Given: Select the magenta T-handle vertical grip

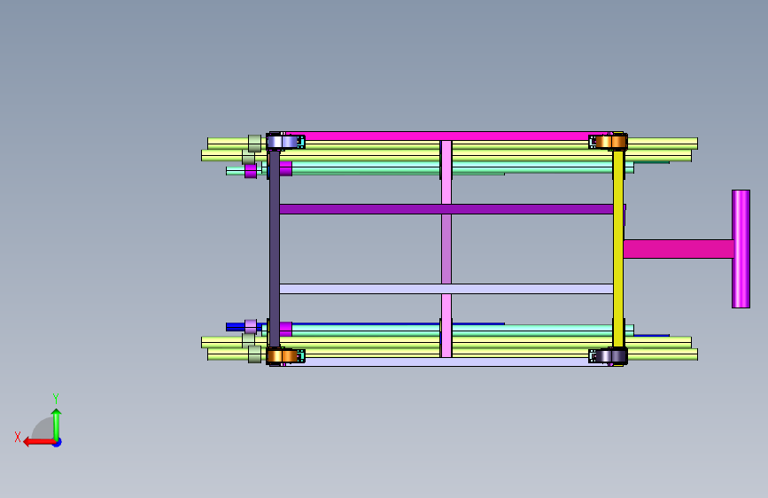Looking at the screenshot, I should point(741,249).
